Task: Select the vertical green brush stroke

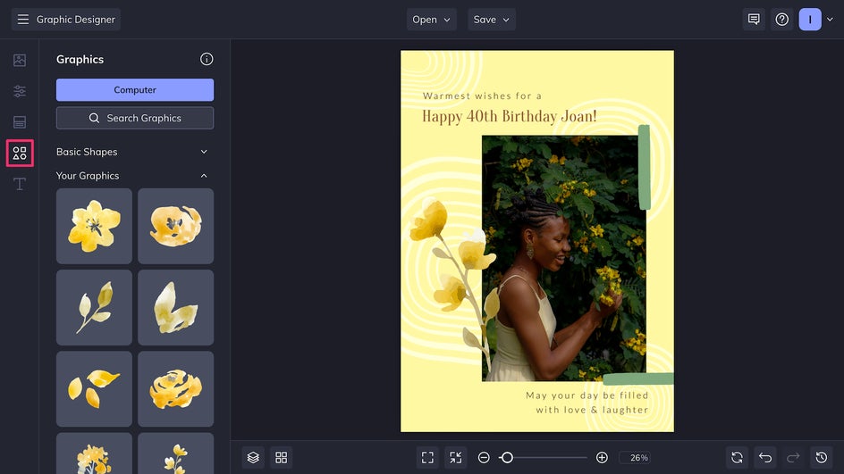Action: 645,167
